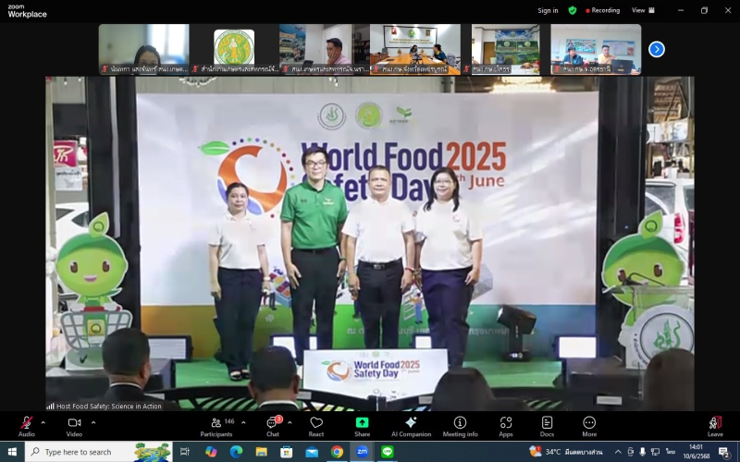
Task: Click the tray network icon
Action: 655,452
